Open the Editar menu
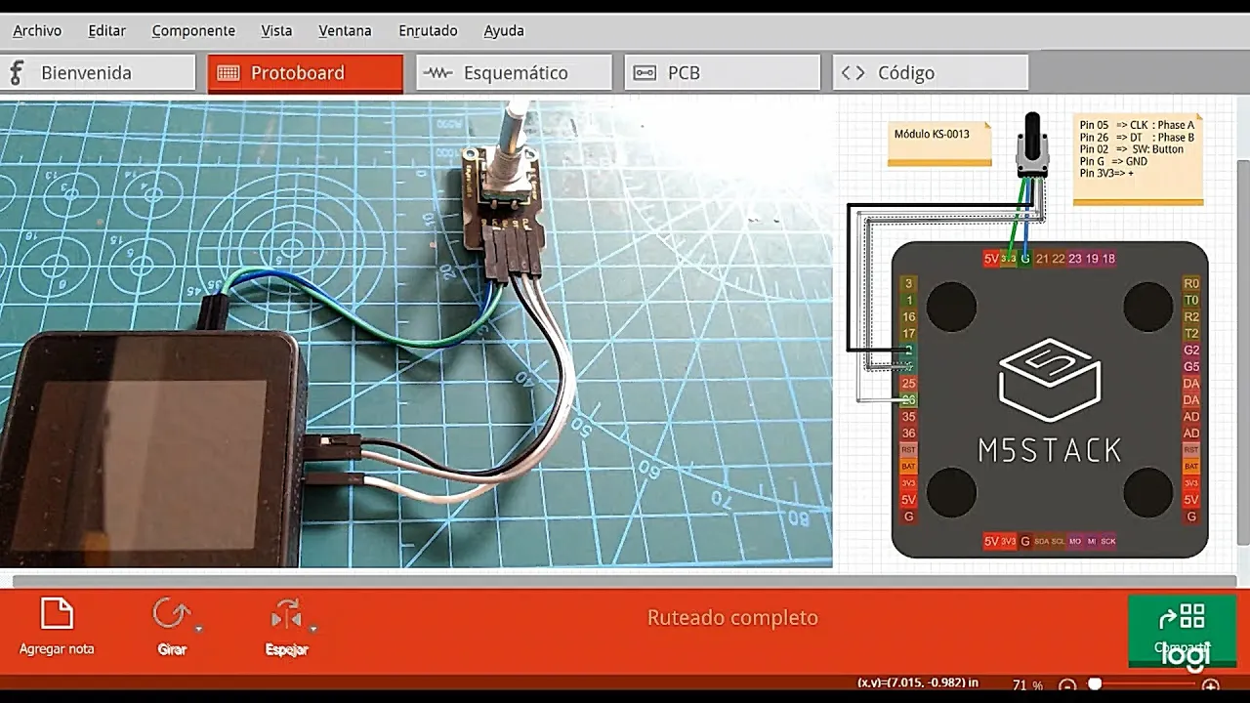 pos(106,30)
